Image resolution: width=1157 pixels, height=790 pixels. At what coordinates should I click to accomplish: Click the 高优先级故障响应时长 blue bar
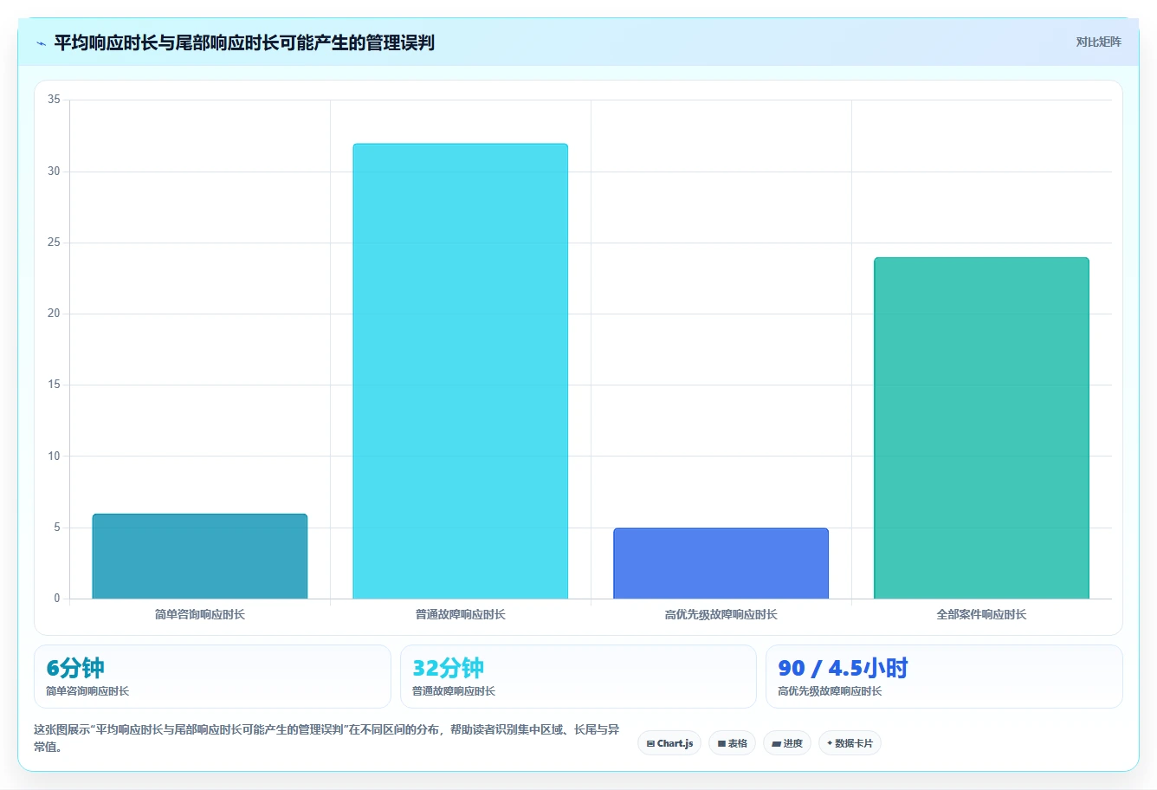(x=721, y=563)
